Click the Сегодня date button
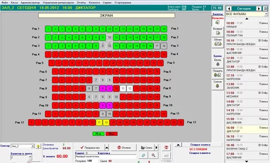 (244, 8)
